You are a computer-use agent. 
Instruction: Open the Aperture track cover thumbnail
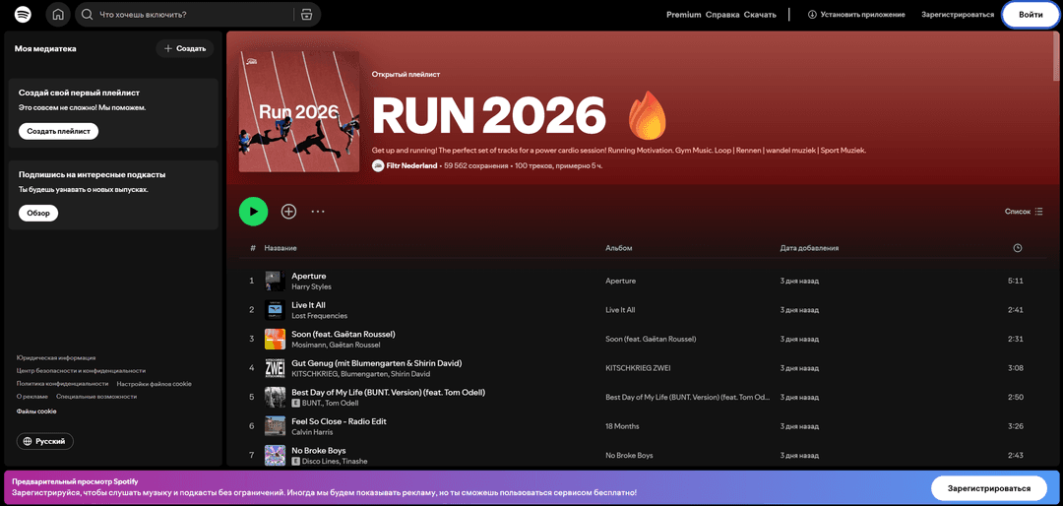point(275,281)
